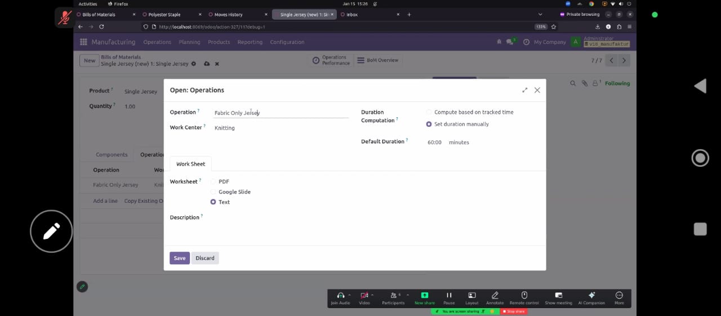The image size is (721, 316).
Task: Open the AI Companion in Zoom
Action: click(591, 296)
